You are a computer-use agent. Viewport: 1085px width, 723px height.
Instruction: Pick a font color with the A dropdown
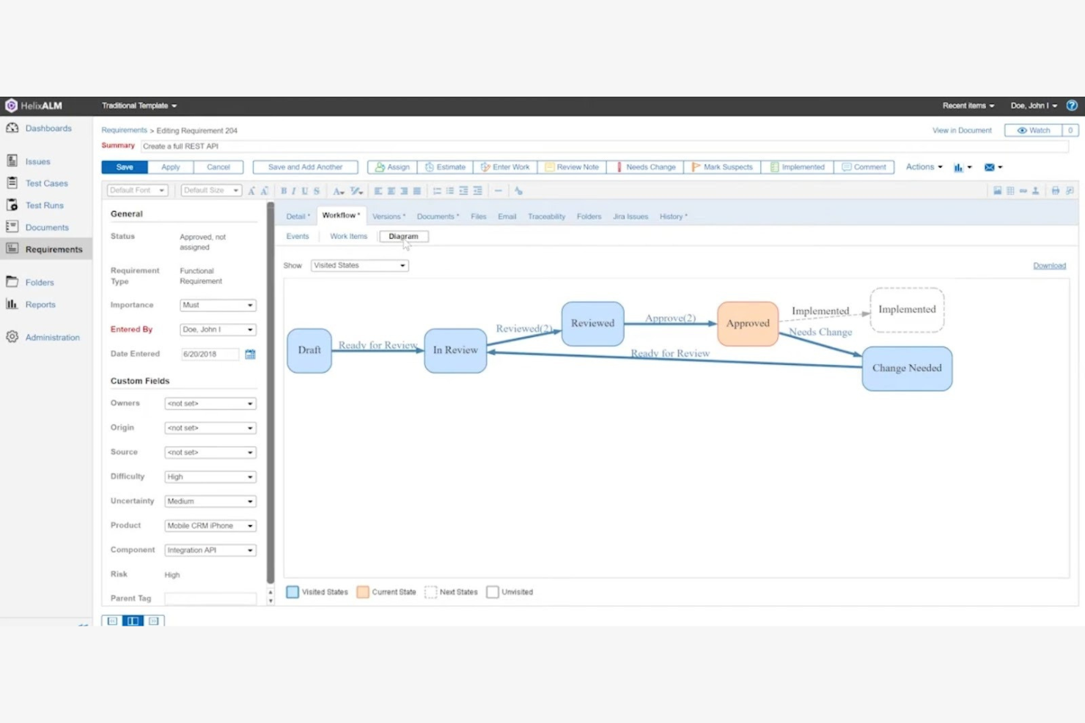coord(337,190)
